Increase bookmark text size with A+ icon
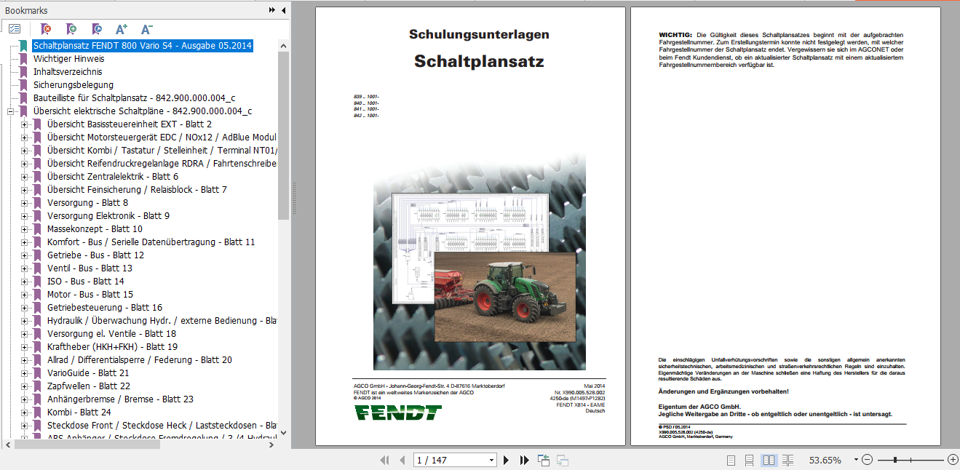 click(122, 29)
